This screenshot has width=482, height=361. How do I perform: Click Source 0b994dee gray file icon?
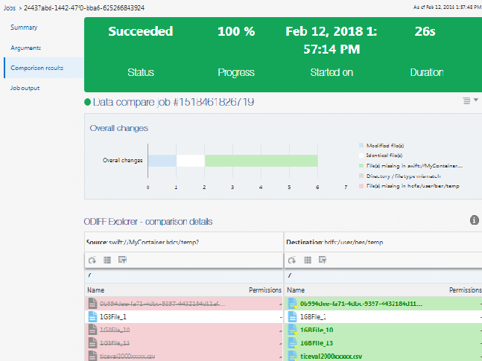coord(92,304)
